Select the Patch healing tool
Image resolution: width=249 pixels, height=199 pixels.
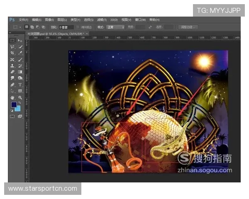(12, 60)
